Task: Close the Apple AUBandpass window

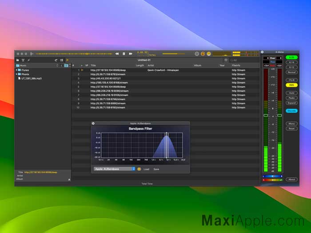Action: (93, 124)
